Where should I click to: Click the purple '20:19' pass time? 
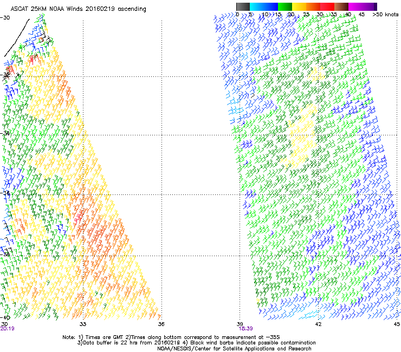click(7, 329)
